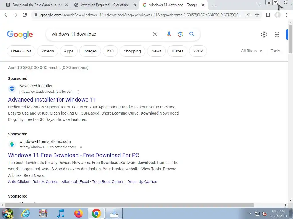Open site info via the padlock icon
Screen dimensions: 293x219
click(36, 15)
